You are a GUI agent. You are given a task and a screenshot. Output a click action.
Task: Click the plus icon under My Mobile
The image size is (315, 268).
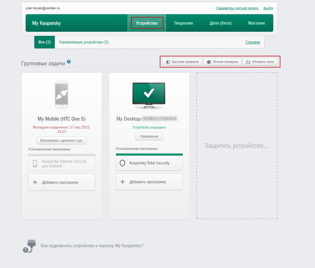(x=35, y=182)
